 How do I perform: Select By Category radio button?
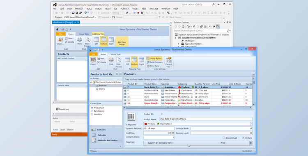coord(92,111)
